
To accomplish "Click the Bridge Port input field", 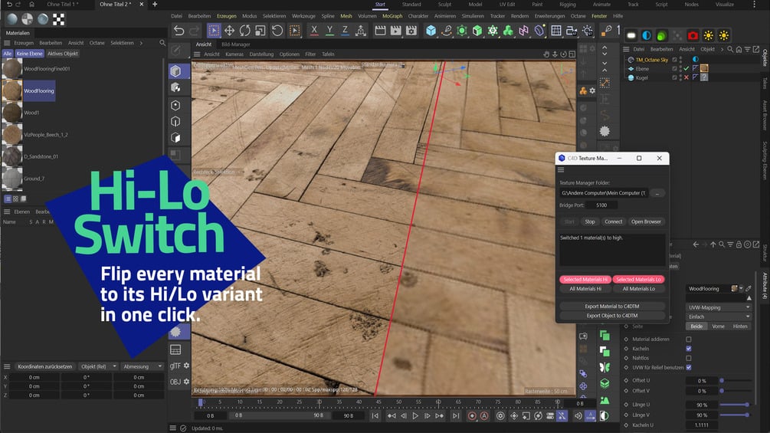I will 601,205.
